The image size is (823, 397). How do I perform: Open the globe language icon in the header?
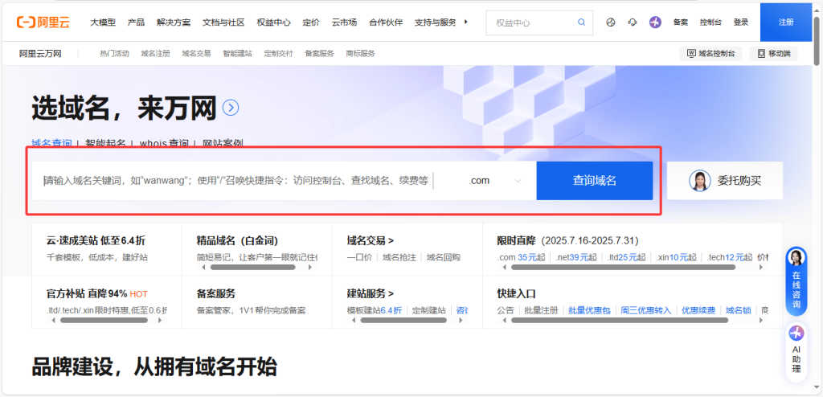[x=611, y=23]
